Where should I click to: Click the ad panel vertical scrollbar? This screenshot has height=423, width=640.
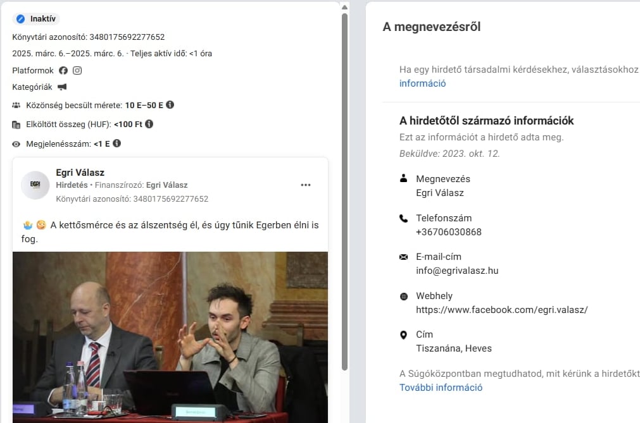pos(344,192)
